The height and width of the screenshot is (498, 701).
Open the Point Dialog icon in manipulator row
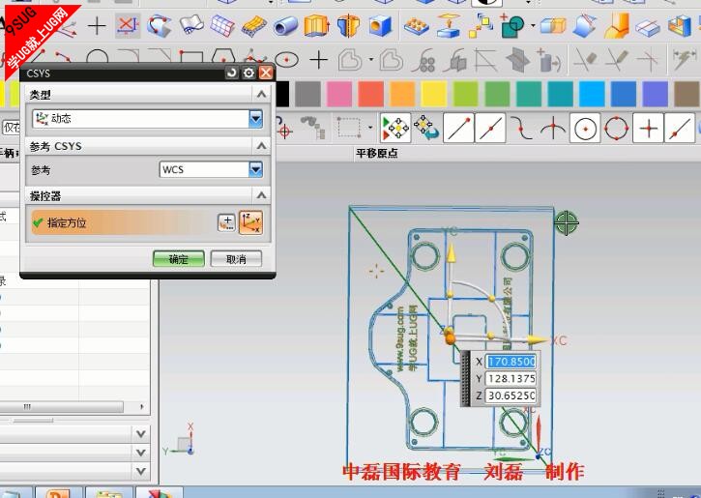[226, 222]
